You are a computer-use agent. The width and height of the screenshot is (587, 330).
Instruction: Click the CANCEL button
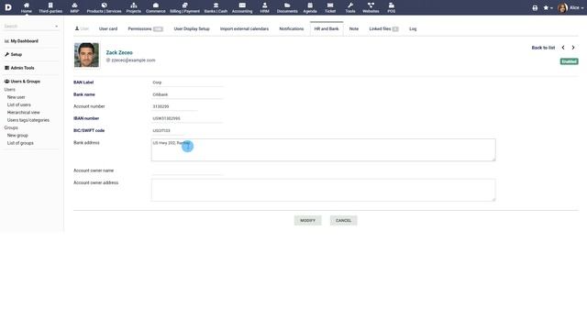point(343,221)
